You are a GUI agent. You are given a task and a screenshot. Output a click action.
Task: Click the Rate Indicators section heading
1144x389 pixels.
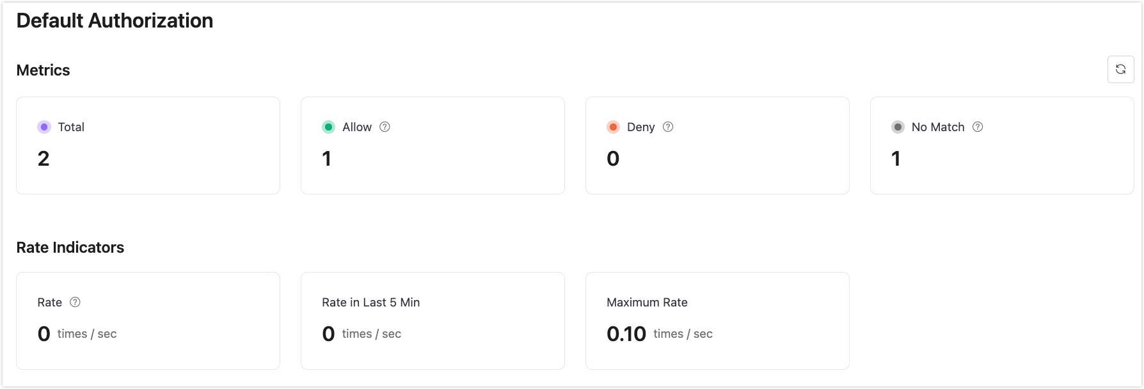tap(70, 247)
